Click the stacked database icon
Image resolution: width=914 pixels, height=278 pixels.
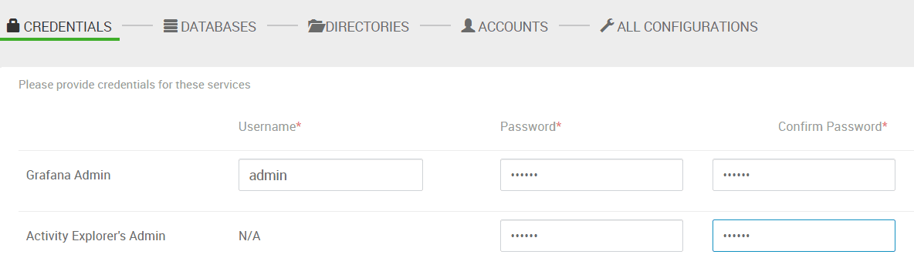170,26
